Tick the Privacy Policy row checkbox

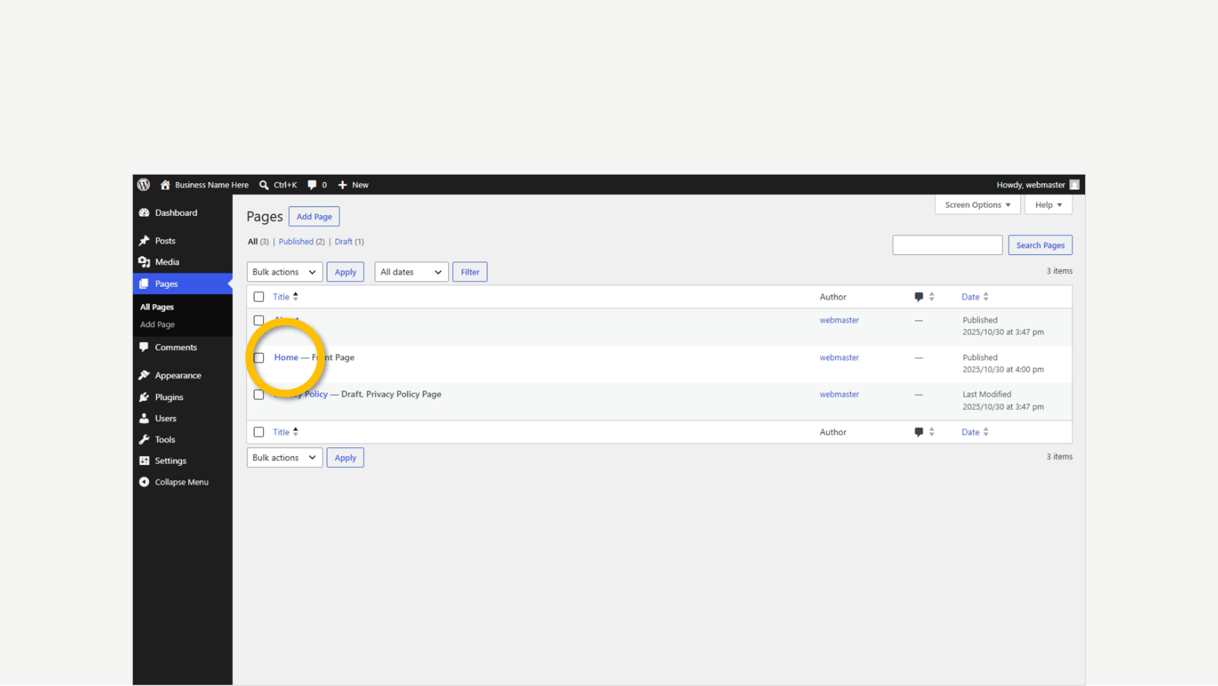point(259,395)
